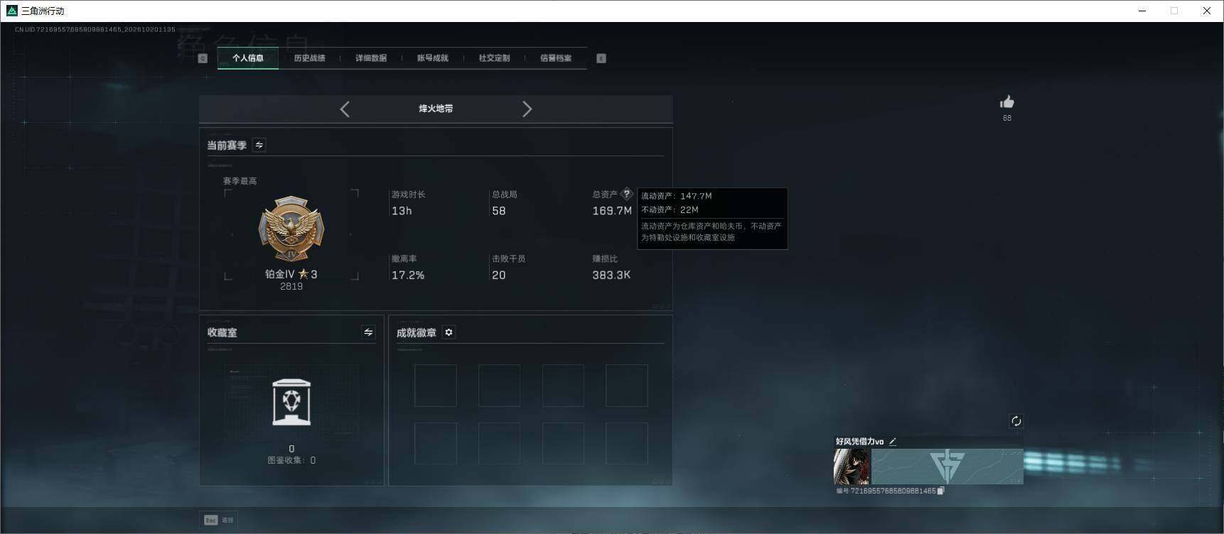Go to the 账号成就 tab
Screen dimensions: 1224x534
pyautogui.click(x=432, y=58)
